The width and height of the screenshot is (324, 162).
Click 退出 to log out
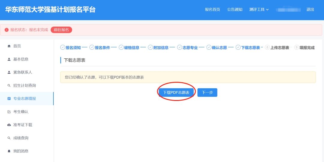pyautogui.click(x=310, y=10)
